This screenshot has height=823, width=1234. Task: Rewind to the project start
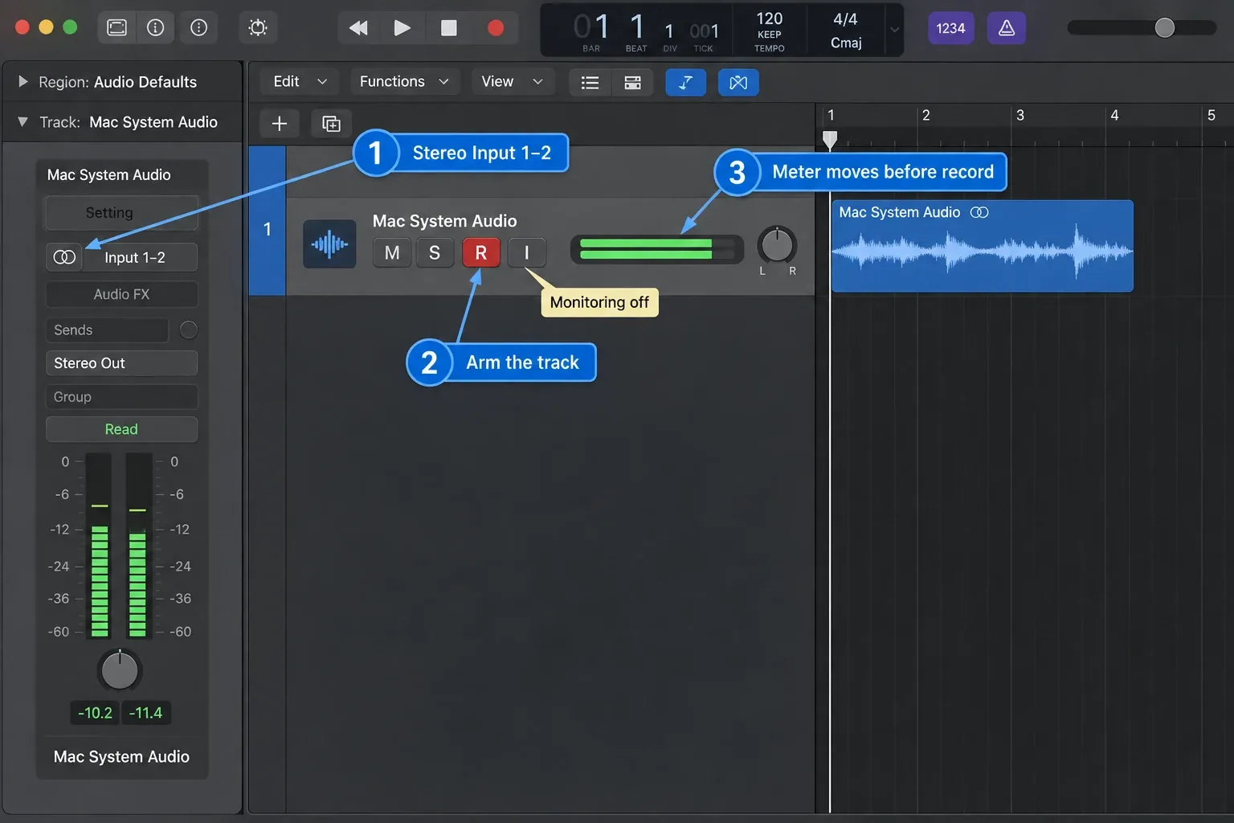tap(358, 28)
